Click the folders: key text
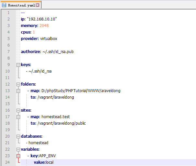This screenshot has width=196, height=166. (28, 84)
